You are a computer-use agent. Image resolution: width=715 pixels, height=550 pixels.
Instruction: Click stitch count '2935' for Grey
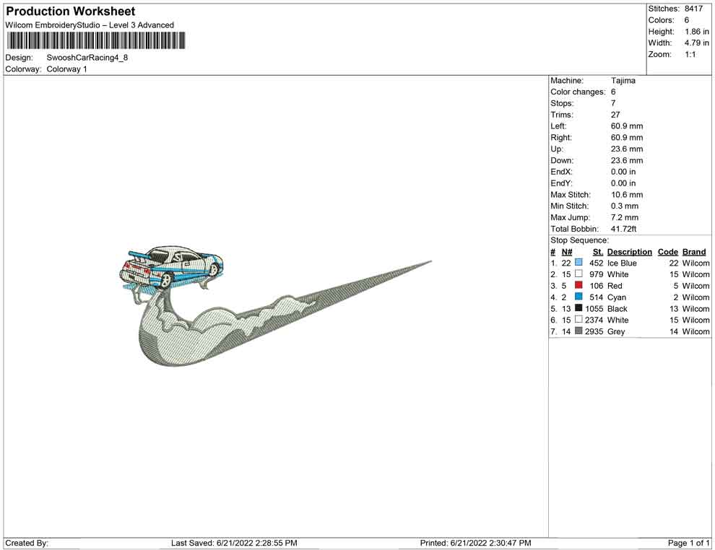[x=594, y=331]
